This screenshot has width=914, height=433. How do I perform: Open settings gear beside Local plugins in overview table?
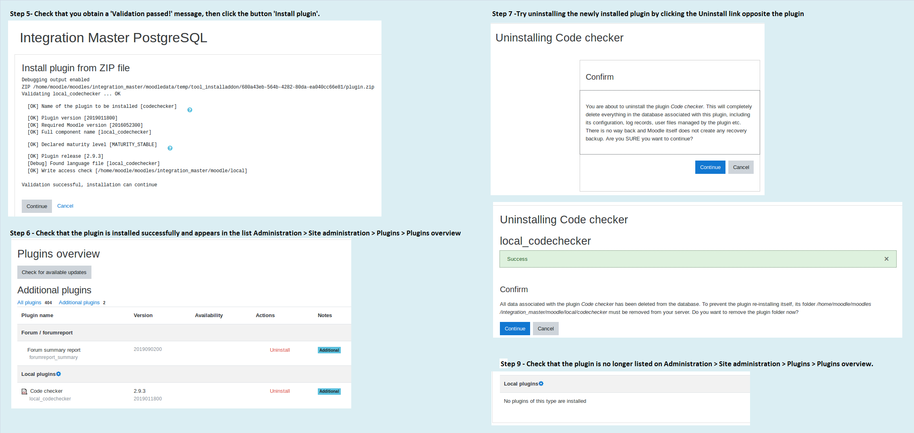point(58,374)
